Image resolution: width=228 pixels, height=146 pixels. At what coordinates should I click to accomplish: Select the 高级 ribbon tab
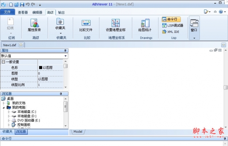50,12
